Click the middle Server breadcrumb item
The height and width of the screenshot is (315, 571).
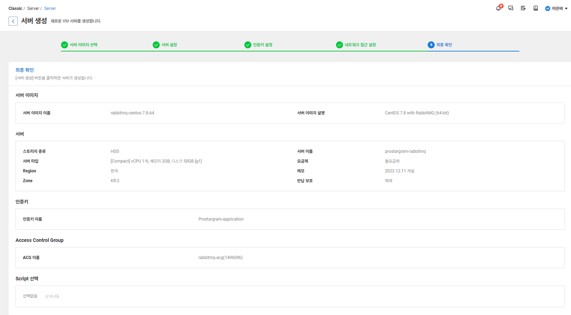(x=33, y=9)
